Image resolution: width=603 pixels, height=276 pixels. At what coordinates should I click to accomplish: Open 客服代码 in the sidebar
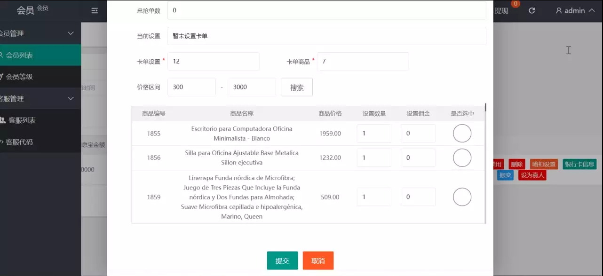[19, 142]
